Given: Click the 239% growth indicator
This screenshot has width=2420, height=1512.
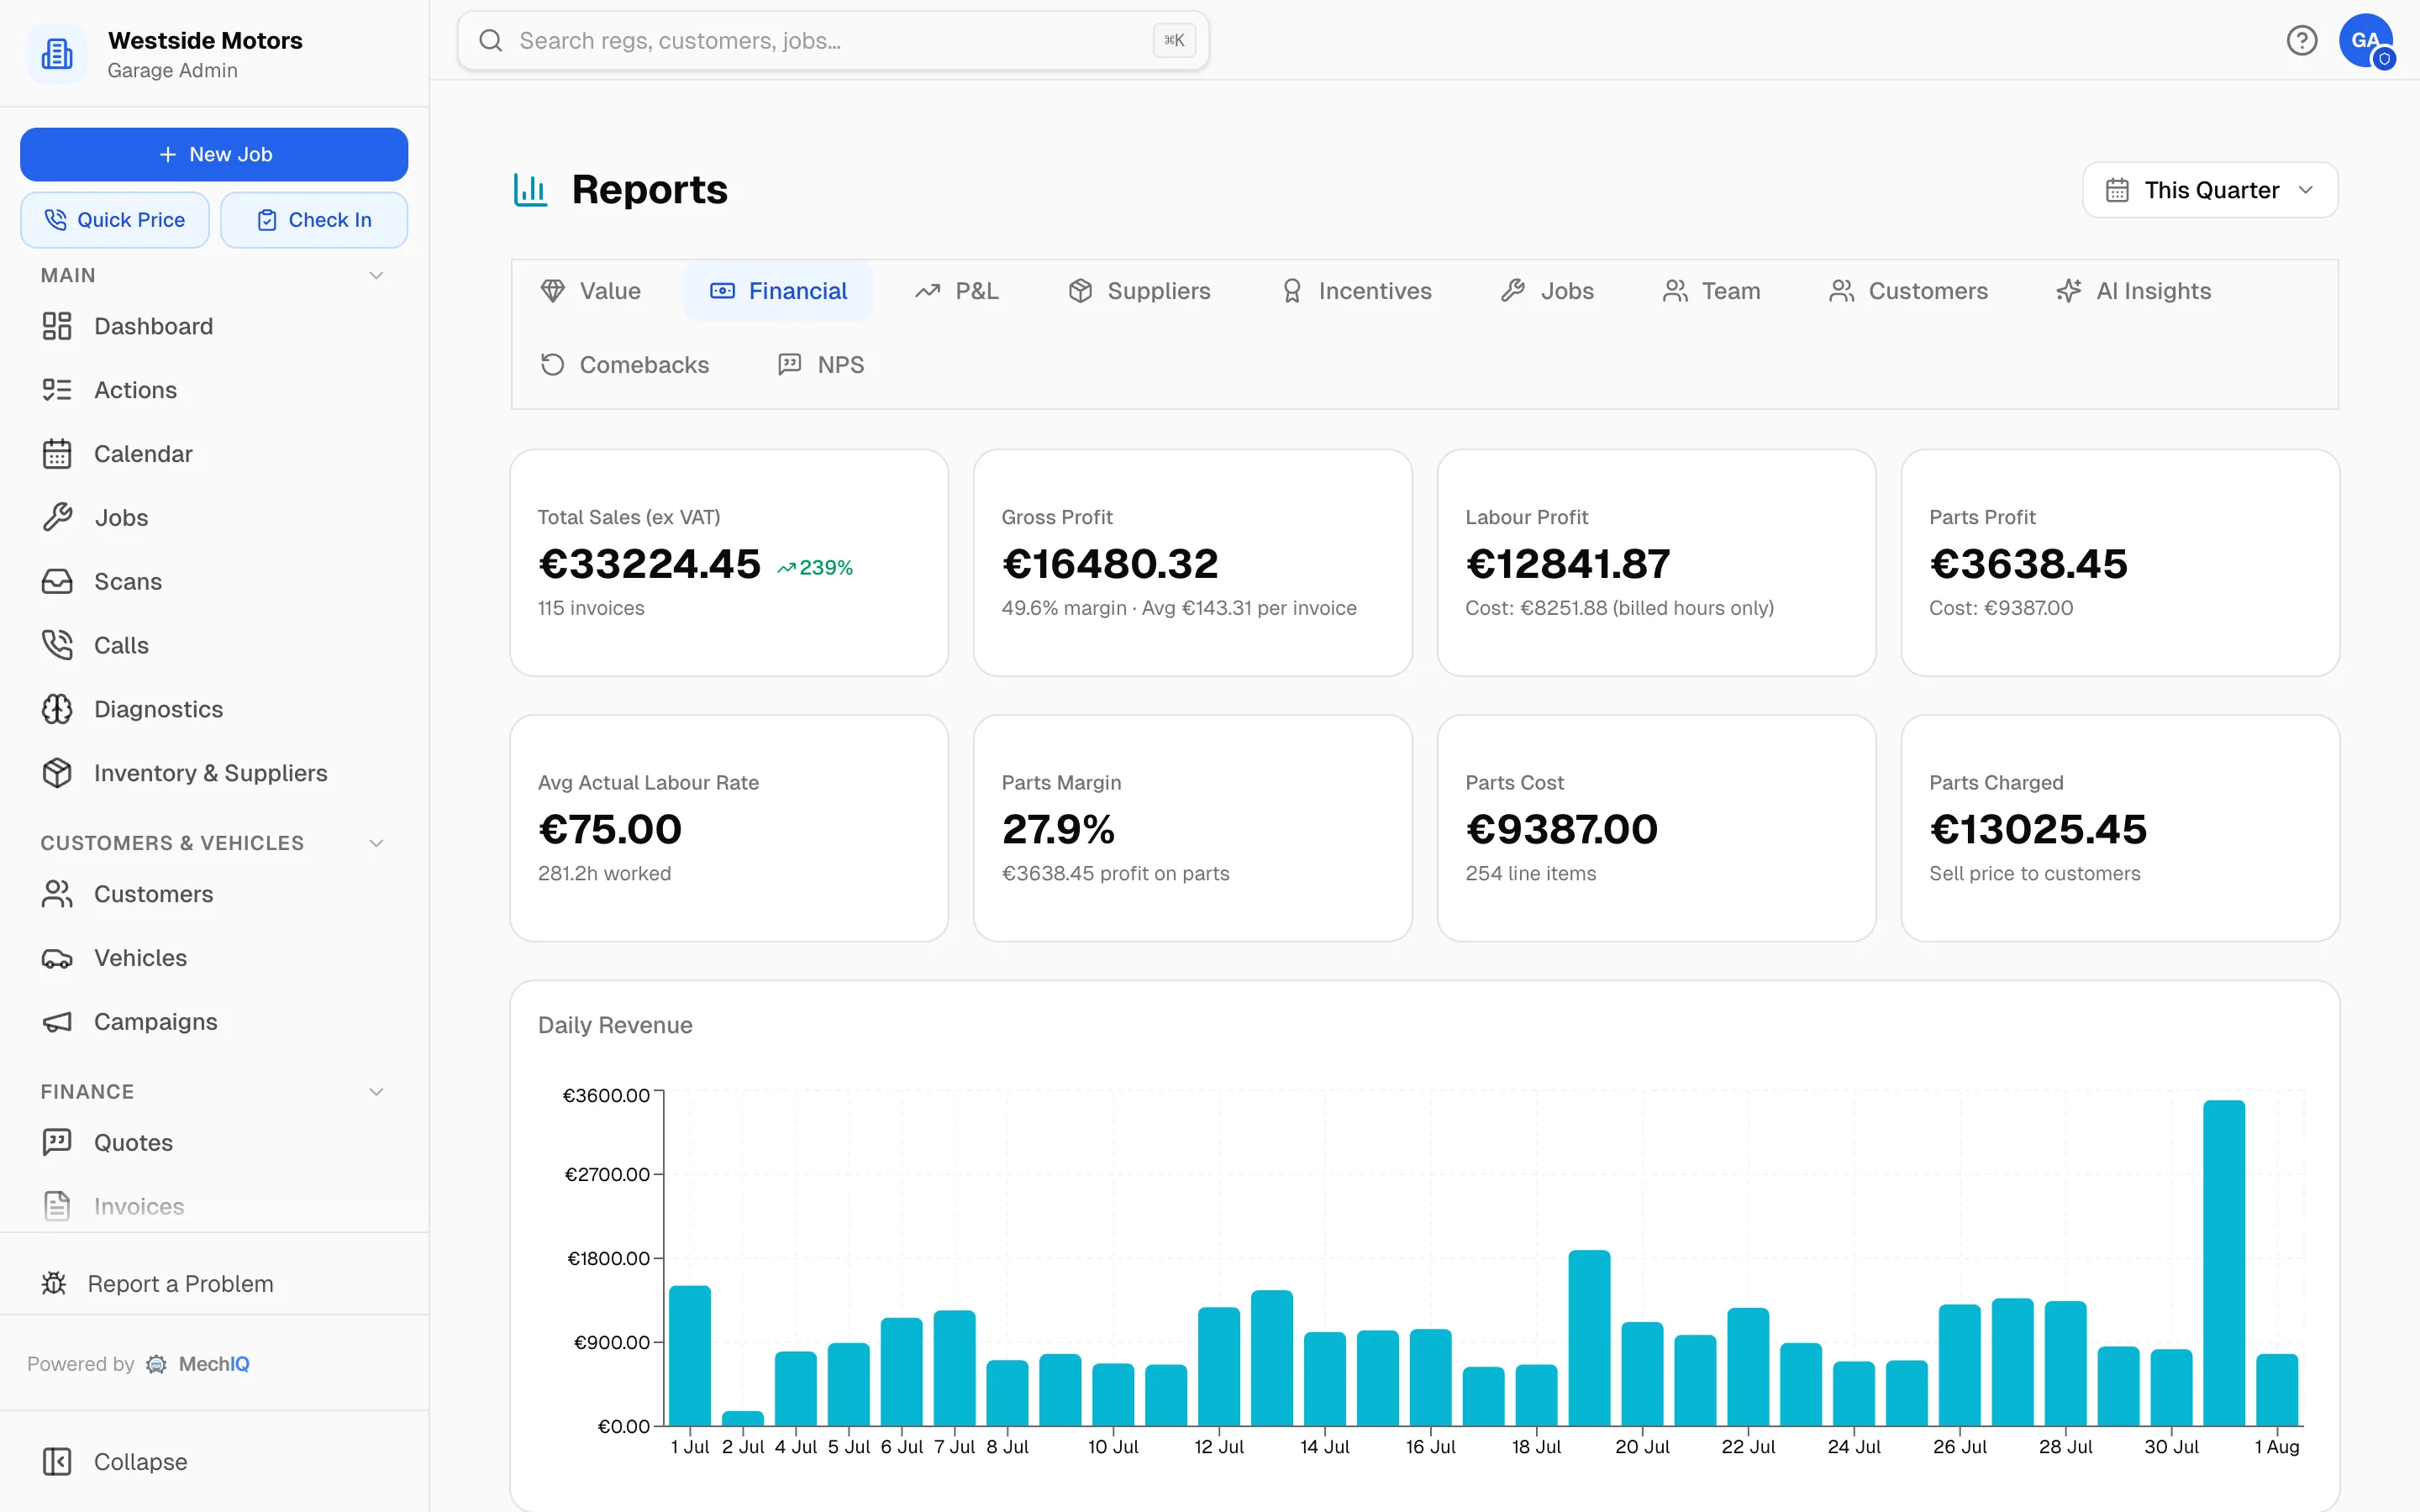Looking at the screenshot, I should (815, 568).
